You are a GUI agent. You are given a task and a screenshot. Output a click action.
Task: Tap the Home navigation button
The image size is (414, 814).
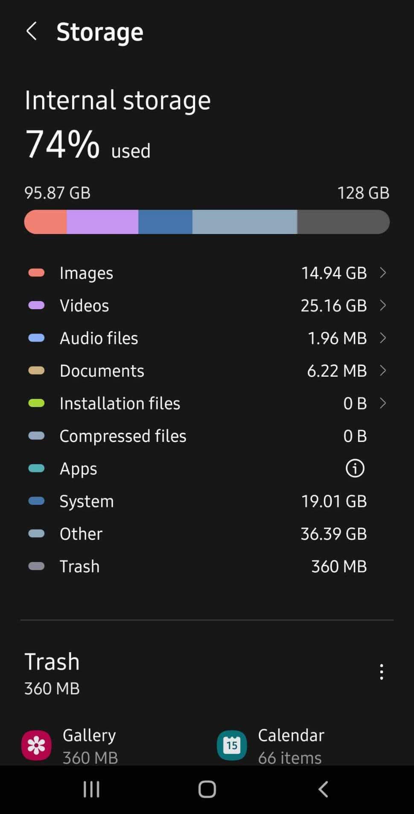(207, 789)
